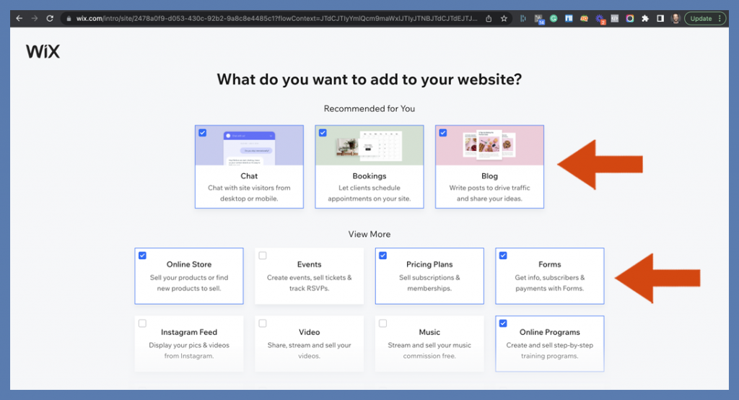Reload the Wix page

50,18
